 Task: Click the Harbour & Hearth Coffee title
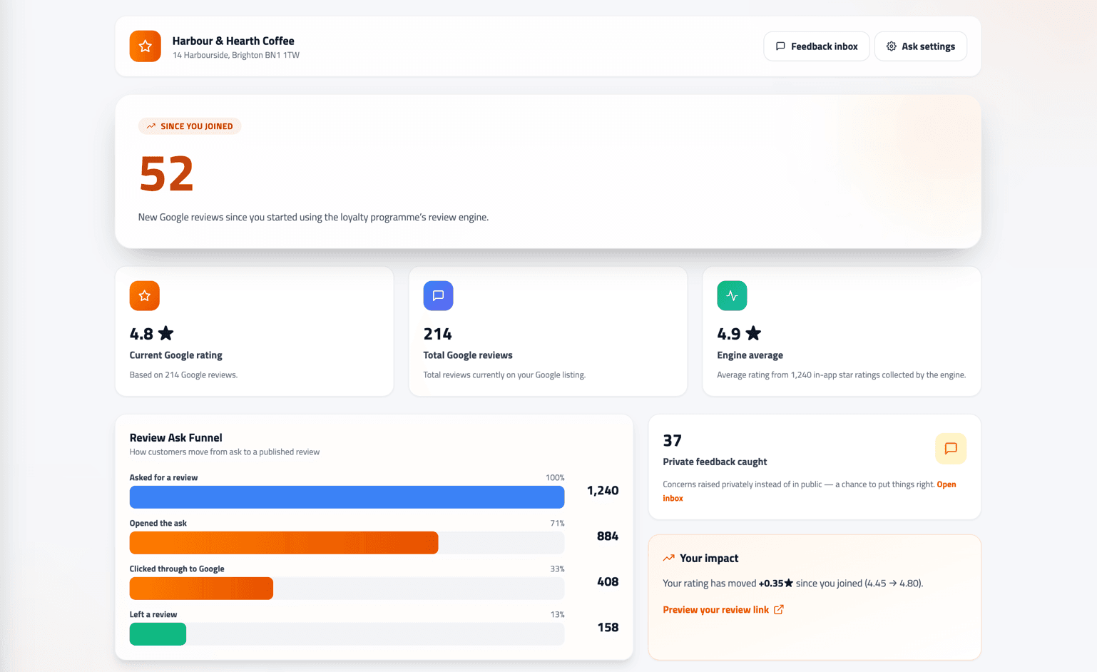coord(233,41)
